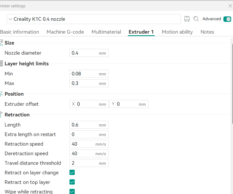Disable Wipe while retracting checkbox

72,191
